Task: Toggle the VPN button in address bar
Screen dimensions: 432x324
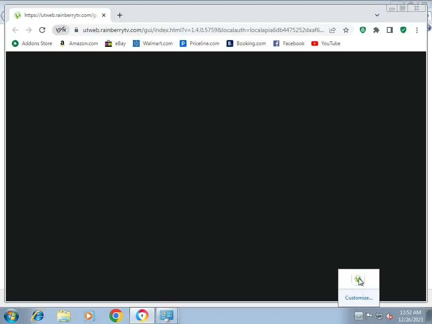Action: (61, 30)
